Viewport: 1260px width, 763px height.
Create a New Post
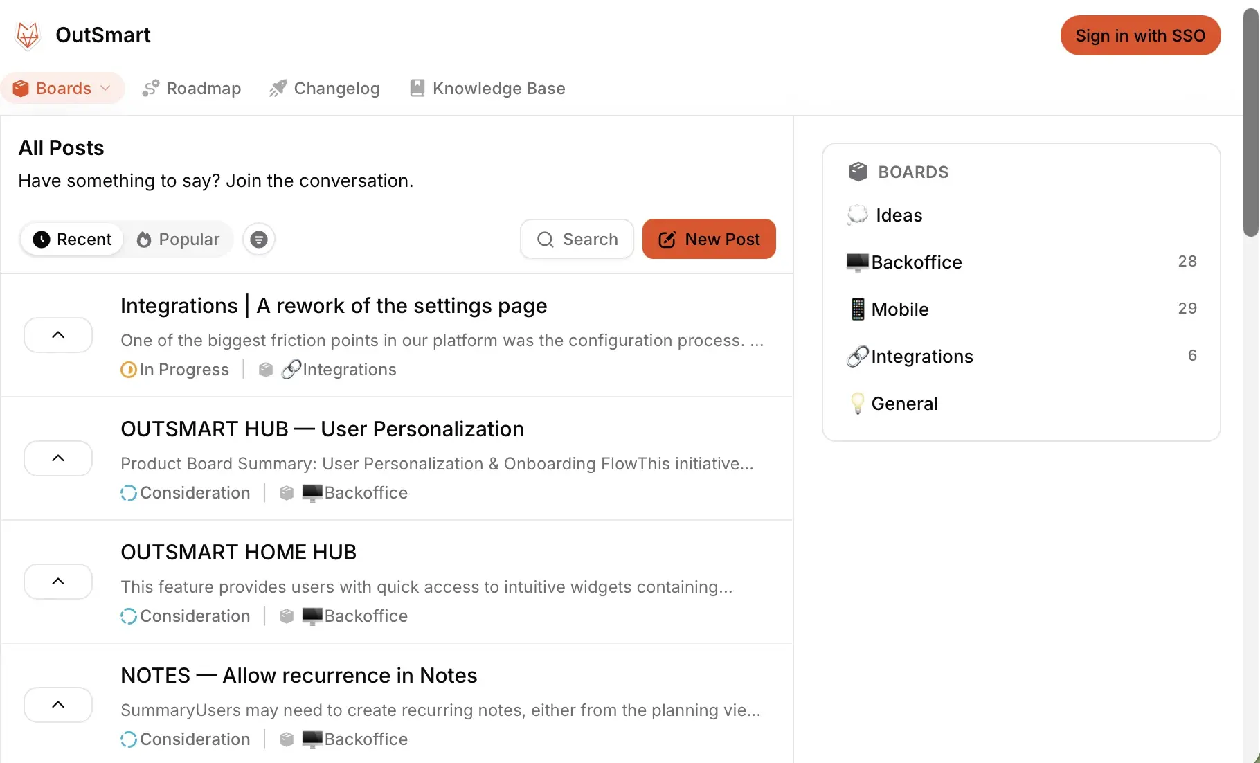tap(709, 240)
